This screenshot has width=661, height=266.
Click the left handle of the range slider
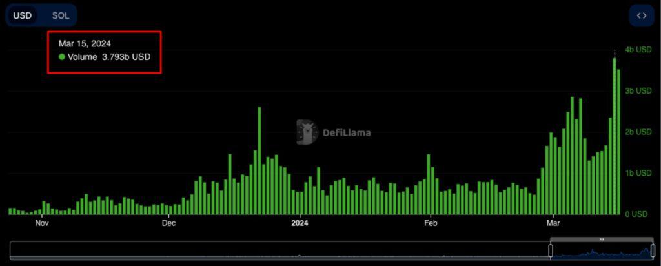pyautogui.click(x=551, y=251)
